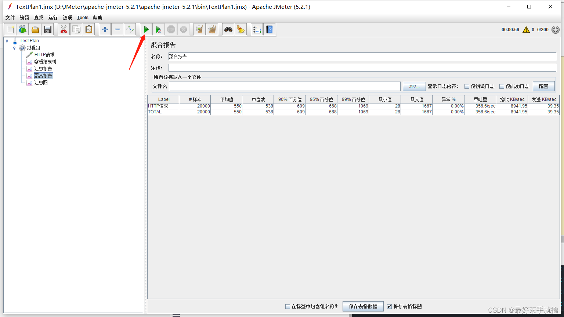
Task: Click the 吞吐量 column header
Action: 480,99
